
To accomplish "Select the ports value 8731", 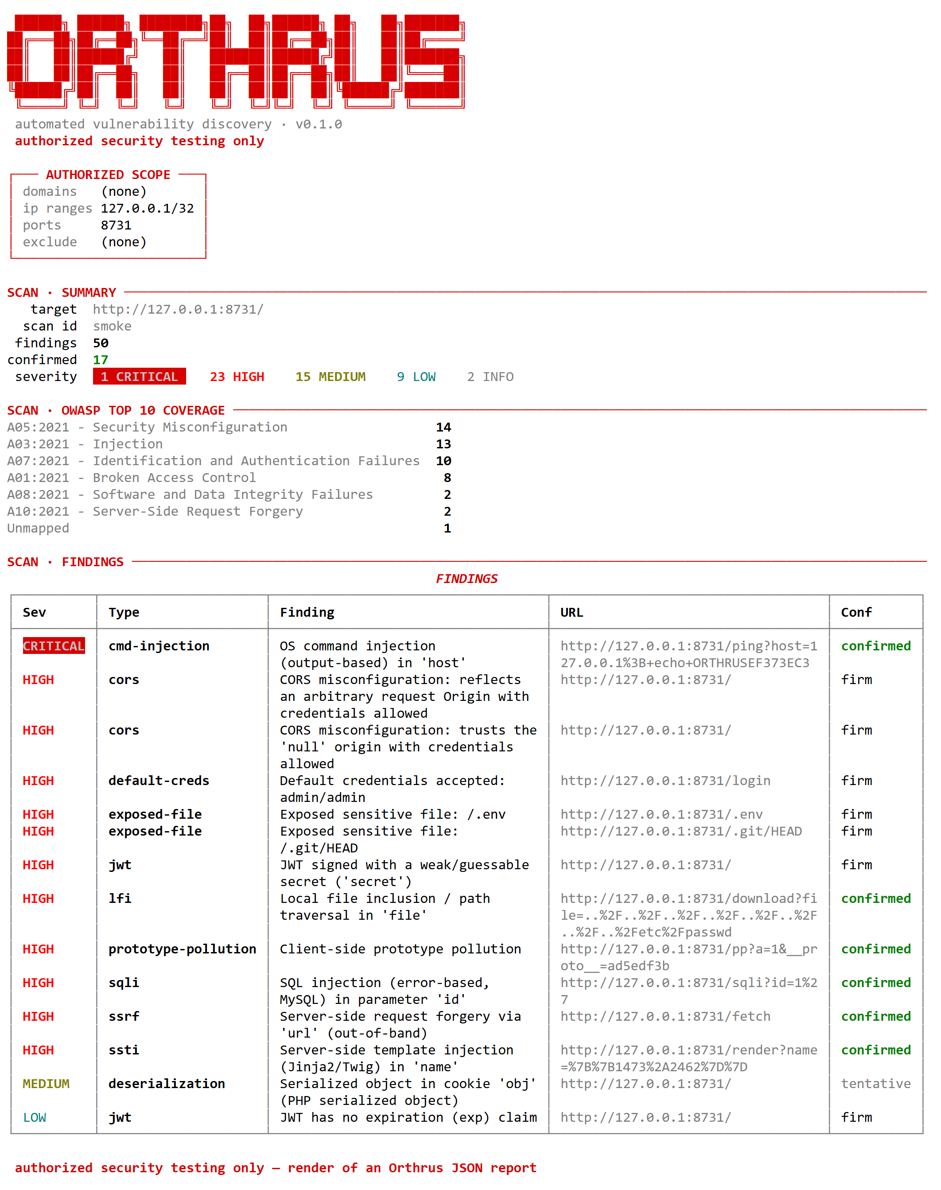I will [x=116, y=225].
